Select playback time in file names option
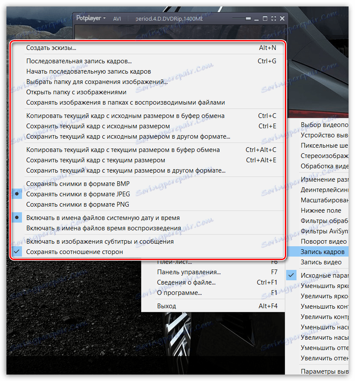The width and height of the screenshot is (355, 381). 148,229
